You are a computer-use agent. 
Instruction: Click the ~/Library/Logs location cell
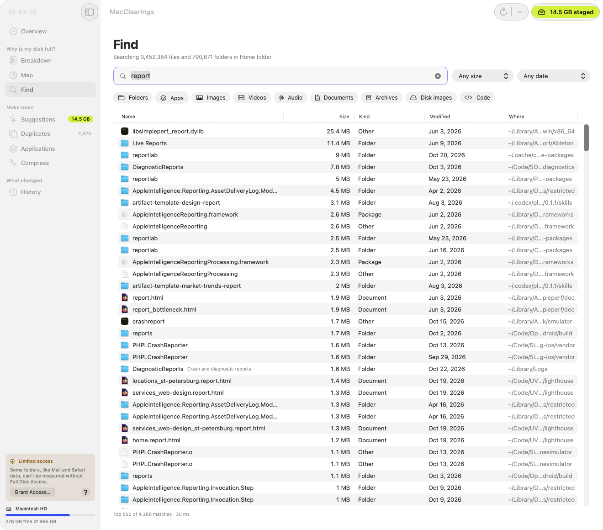pyautogui.click(x=528, y=369)
